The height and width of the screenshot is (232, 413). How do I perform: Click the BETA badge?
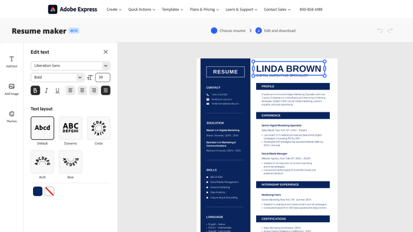tap(74, 31)
